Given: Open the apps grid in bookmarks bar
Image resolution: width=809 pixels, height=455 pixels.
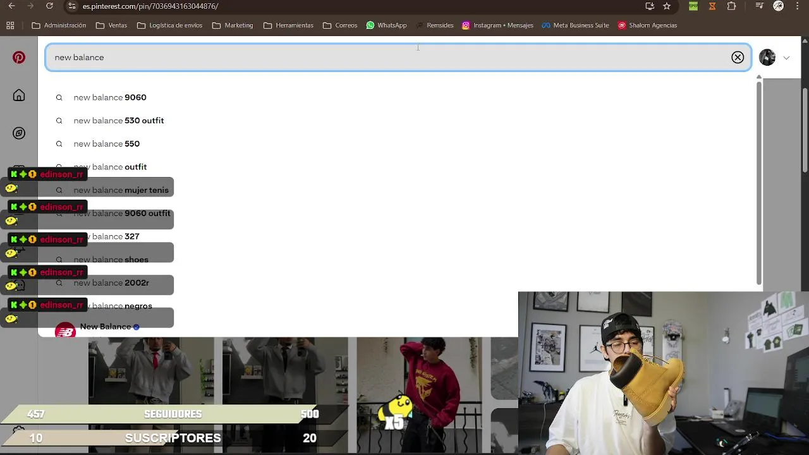Looking at the screenshot, I should [x=10, y=25].
